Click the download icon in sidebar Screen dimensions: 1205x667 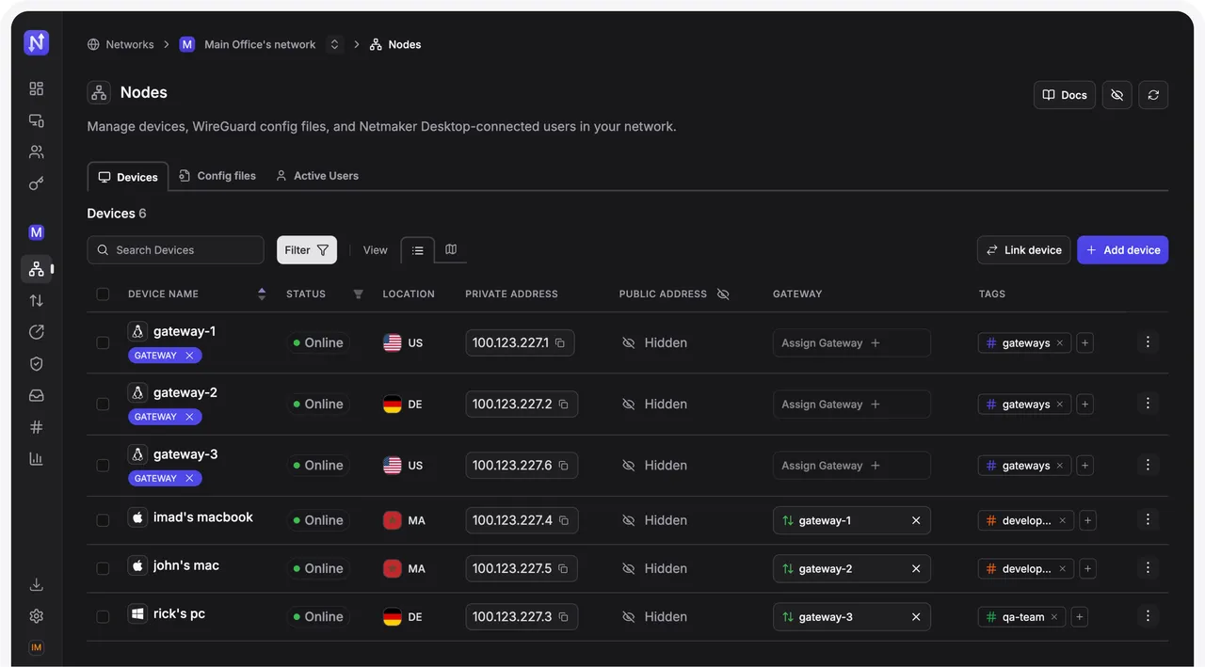[36, 584]
